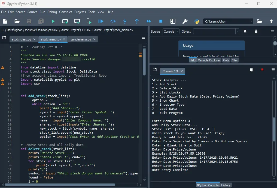Close the samplemenu.py tab
The width and height of the screenshot is (277, 188).
pyautogui.click(x=94, y=39)
